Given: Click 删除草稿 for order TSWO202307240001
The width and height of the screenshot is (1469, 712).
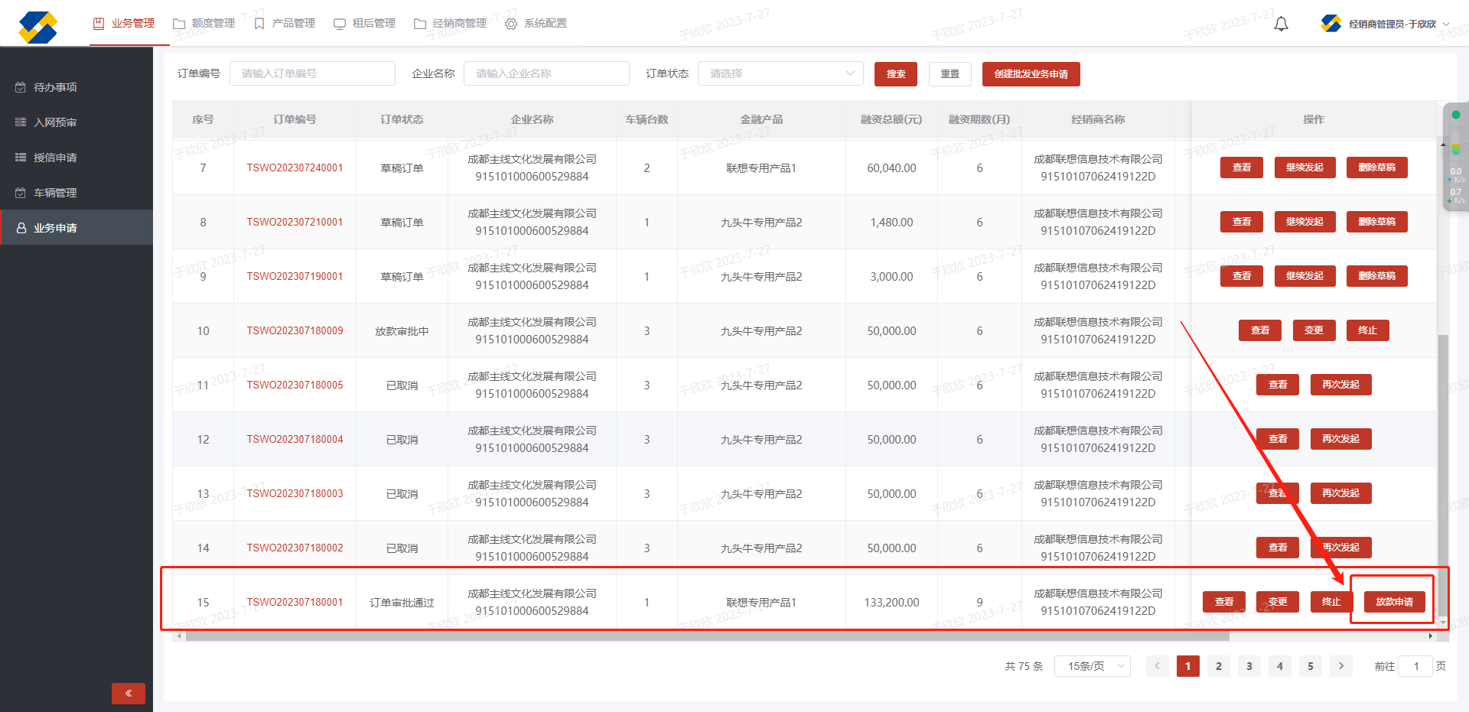Looking at the screenshot, I should pyautogui.click(x=1376, y=167).
